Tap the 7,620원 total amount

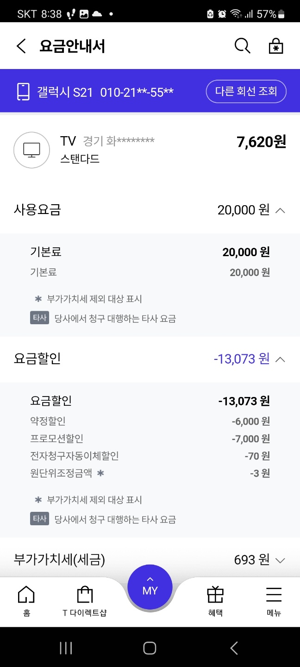(261, 142)
